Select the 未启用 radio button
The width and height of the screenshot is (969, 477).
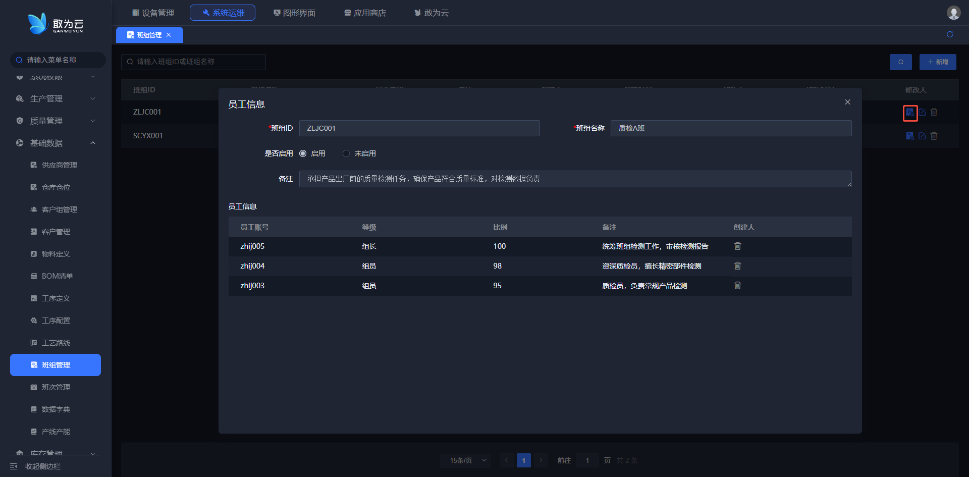[x=346, y=153]
